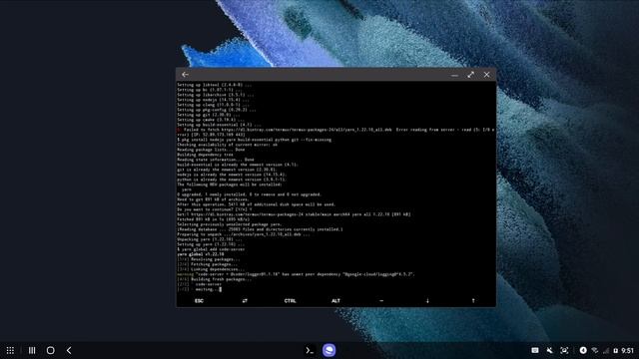Tap the up arrow key in extra keys
This screenshot has width=639, height=359.
tap(473, 301)
